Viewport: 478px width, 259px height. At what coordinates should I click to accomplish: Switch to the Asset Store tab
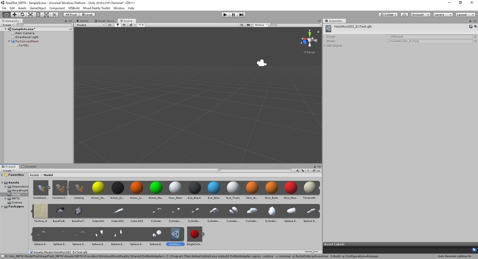(x=104, y=21)
